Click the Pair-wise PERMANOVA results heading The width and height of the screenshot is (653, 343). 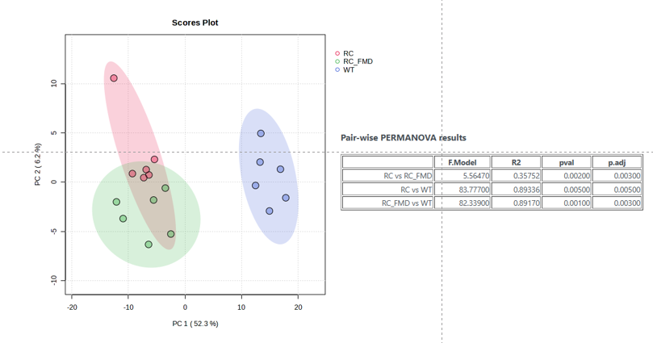coord(404,138)
